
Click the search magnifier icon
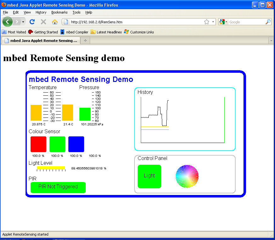pos(268,22)
